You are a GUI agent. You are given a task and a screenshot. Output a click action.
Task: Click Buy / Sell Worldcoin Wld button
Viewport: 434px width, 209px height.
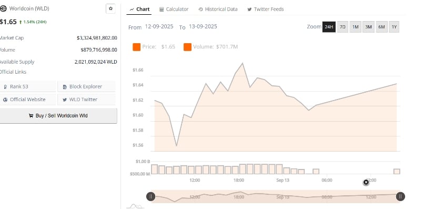58,116
